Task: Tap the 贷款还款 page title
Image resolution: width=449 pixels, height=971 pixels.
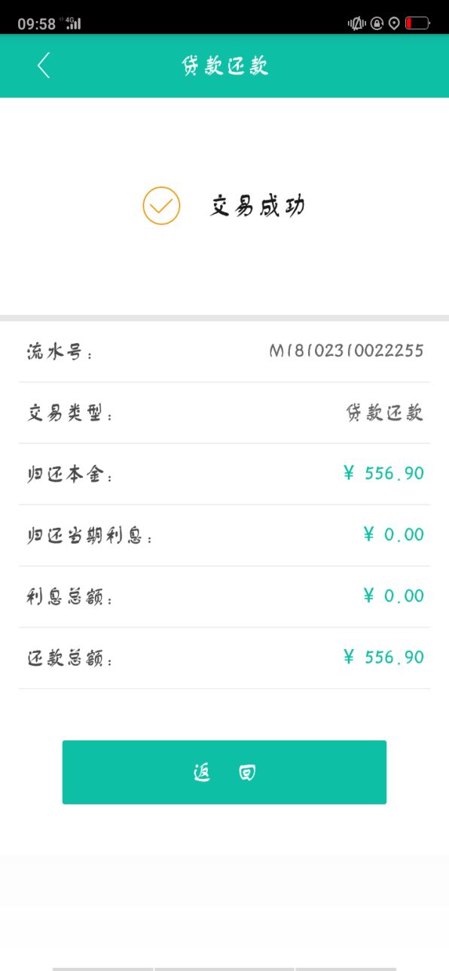Action: (x=225, y=66)
